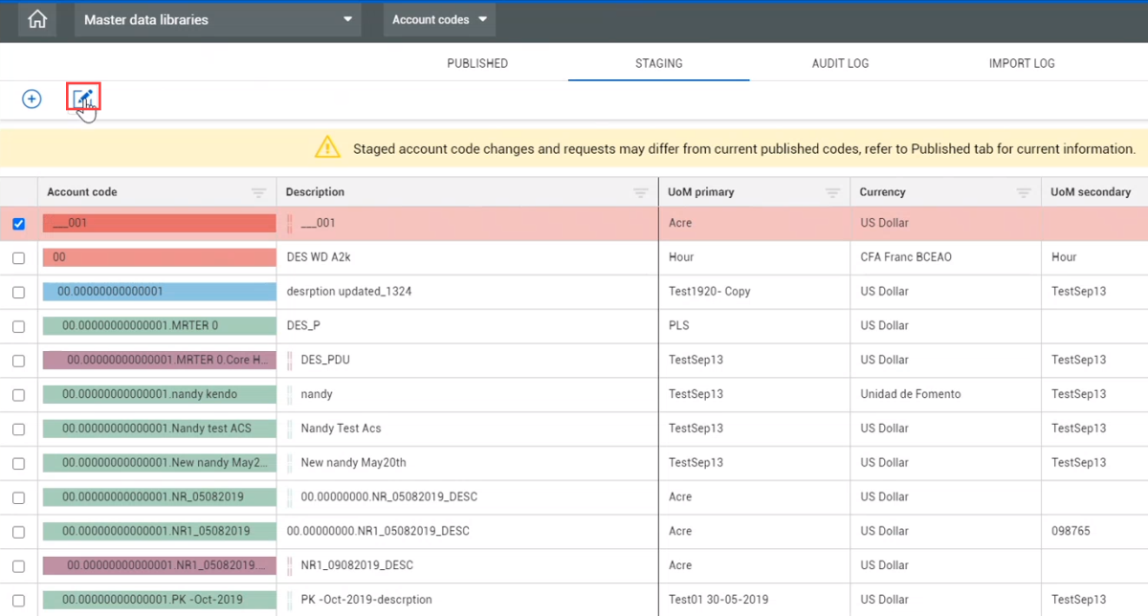Open Description column filter icon

click(x=641, y=192)
